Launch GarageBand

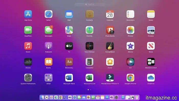point(110,46)
